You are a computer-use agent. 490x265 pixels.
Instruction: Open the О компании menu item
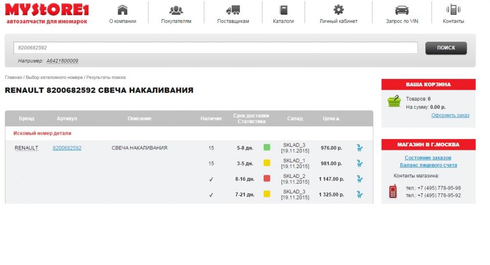[x=122, y=21]
